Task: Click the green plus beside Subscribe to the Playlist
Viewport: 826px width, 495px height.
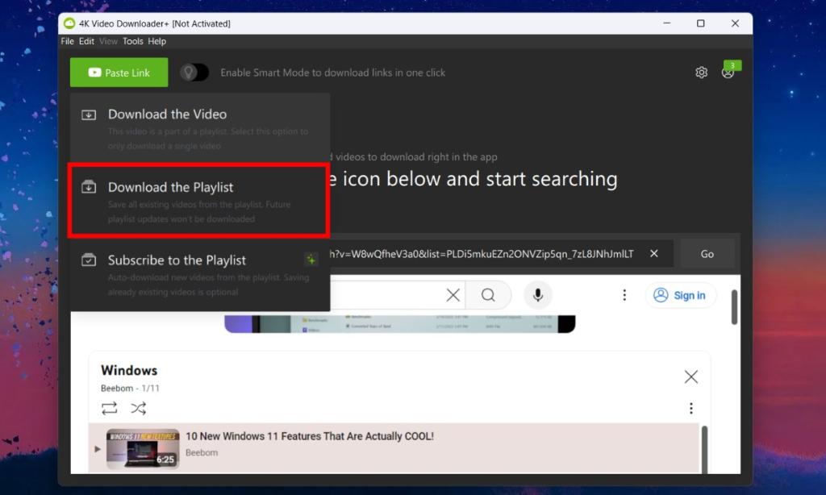Action: coord(311,260)
